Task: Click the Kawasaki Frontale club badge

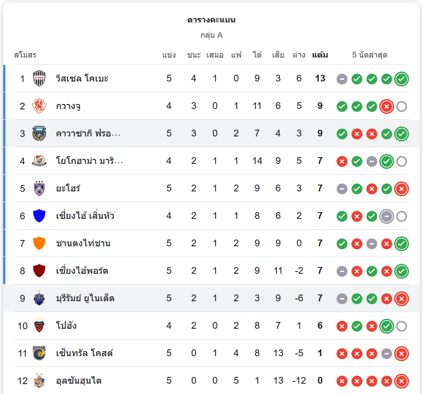Action: [x=39, y=134]
